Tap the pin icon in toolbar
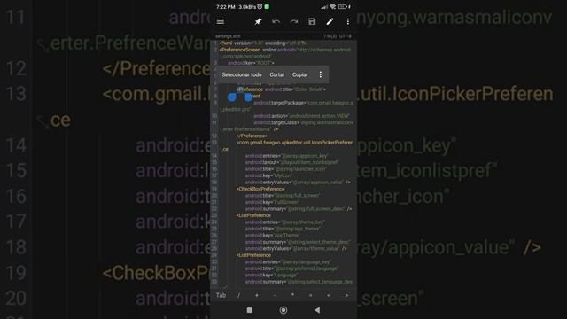The image size is (567, 319). [258, 21]
